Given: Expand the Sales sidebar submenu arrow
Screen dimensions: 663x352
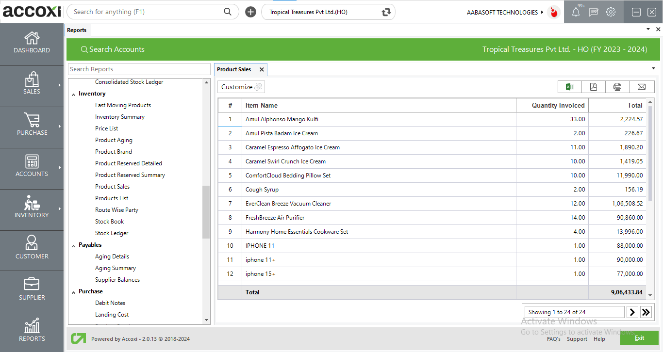Looking at the screenshot, I should coord(60,85).
